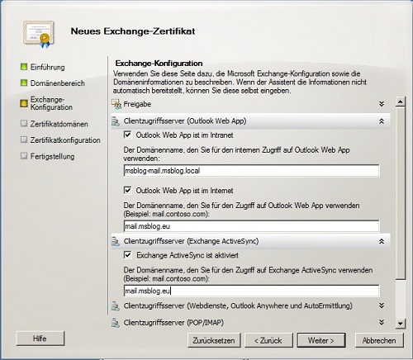Toggle Outlook Web App ist im Internet checkbox
Viewport: 413px width, 360px height.
(x=127, y=190)
